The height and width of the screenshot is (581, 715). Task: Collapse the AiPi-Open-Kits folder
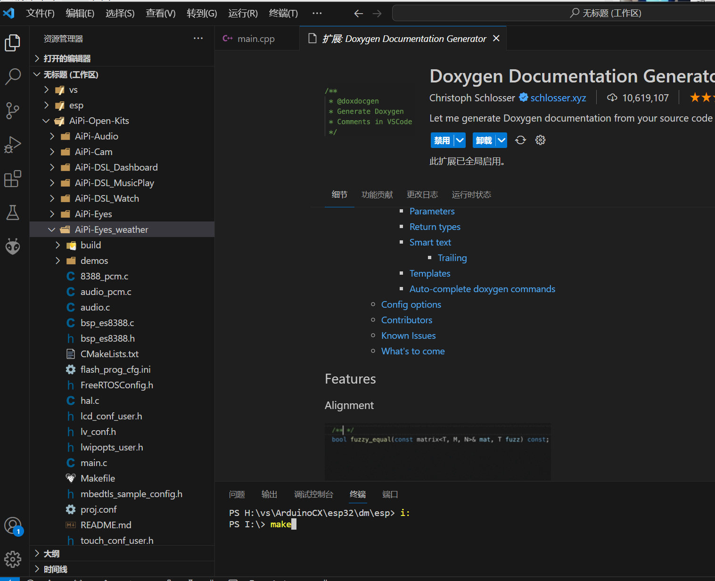122,121
